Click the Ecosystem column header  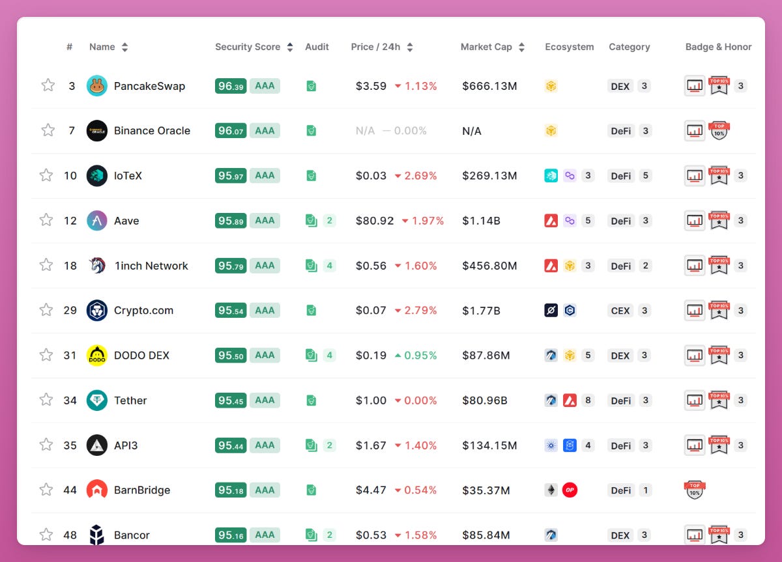[x=570, y=47]
